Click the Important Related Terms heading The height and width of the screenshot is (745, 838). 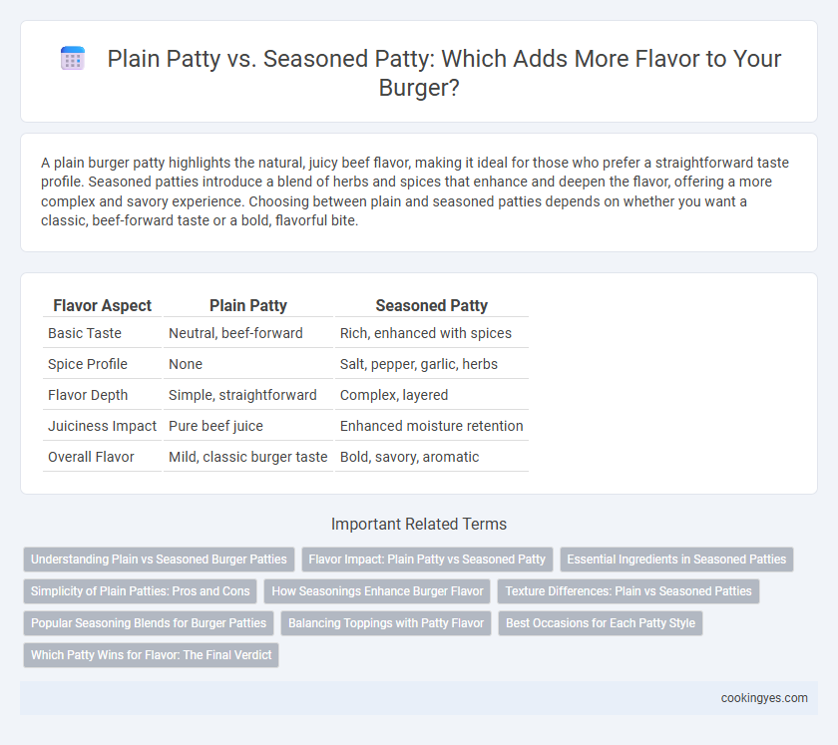tap(419, 524)
